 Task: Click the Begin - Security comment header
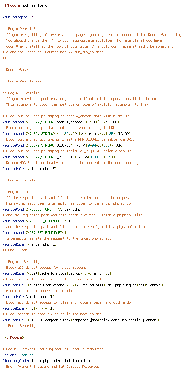21,262
